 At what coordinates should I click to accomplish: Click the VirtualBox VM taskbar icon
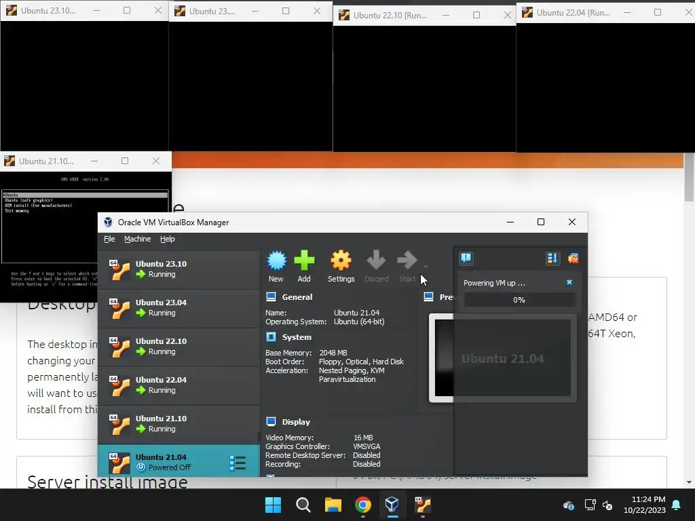click(422, 505)
